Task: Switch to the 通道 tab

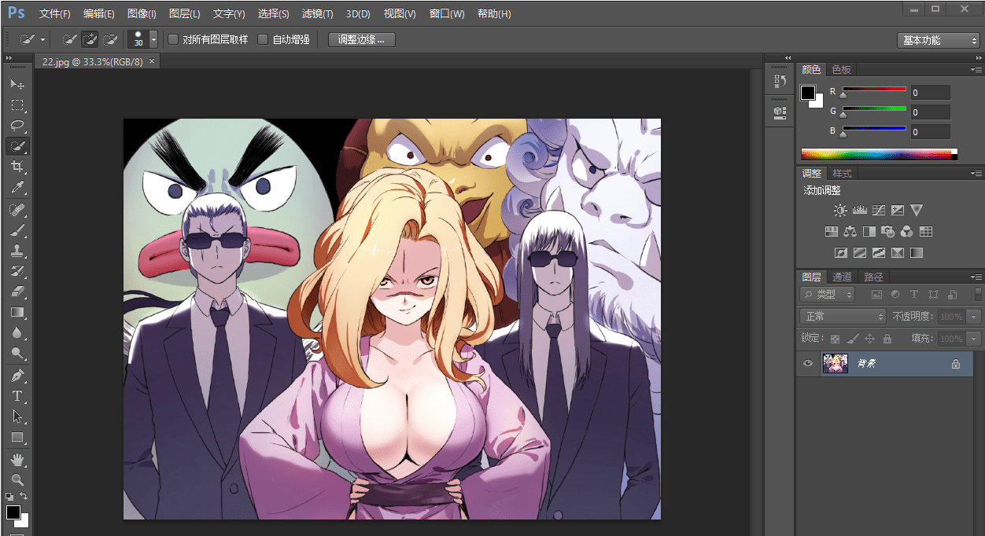Action: pyautogui.click(x=841, y=276)
